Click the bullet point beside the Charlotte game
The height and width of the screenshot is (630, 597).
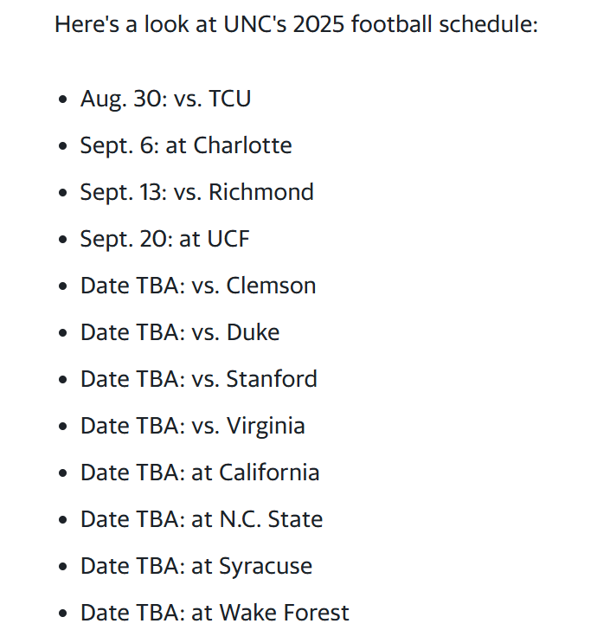click(x=62, y=146)
